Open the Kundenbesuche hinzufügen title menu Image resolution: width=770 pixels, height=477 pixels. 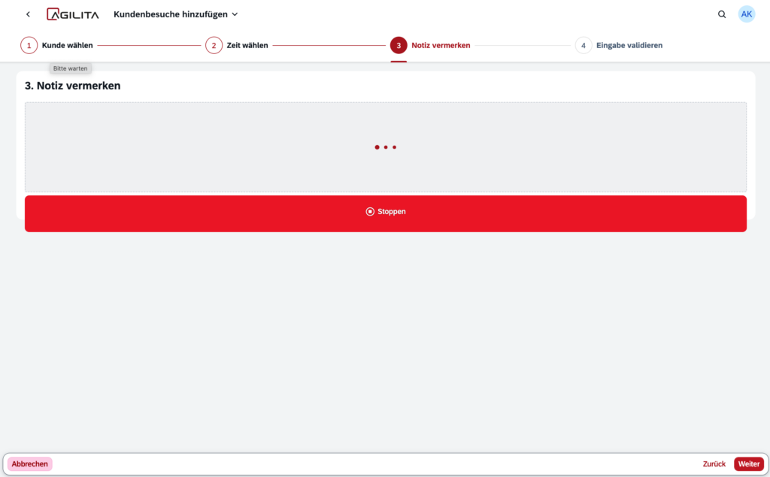point(170,14)
